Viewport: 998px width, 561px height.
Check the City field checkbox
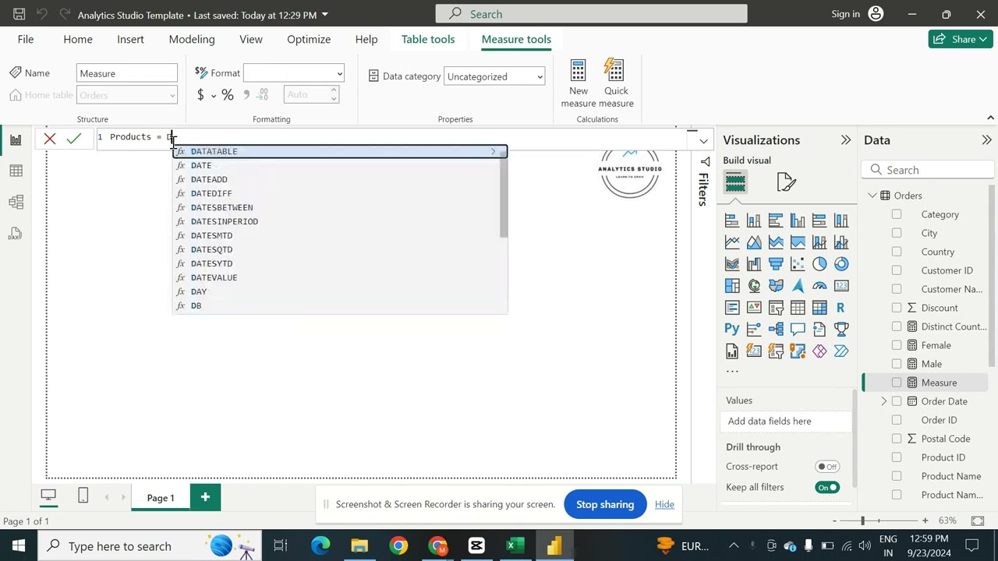(897, 233)
